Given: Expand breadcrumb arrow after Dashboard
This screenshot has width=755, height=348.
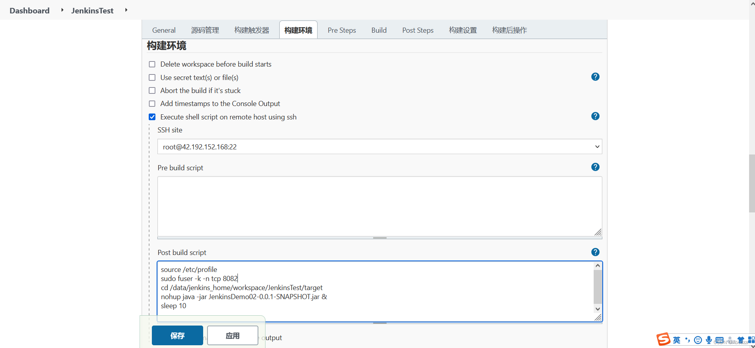Looking at the screenshot, I should click(x=62, y=10).
